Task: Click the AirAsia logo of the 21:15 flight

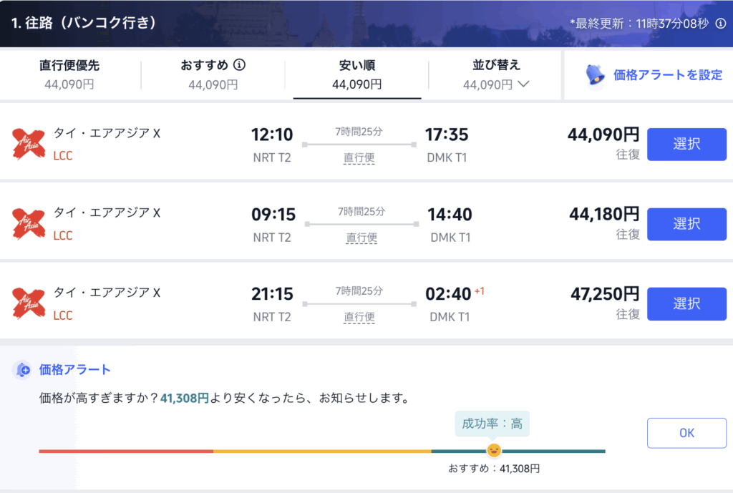Action: click(29, 303)
